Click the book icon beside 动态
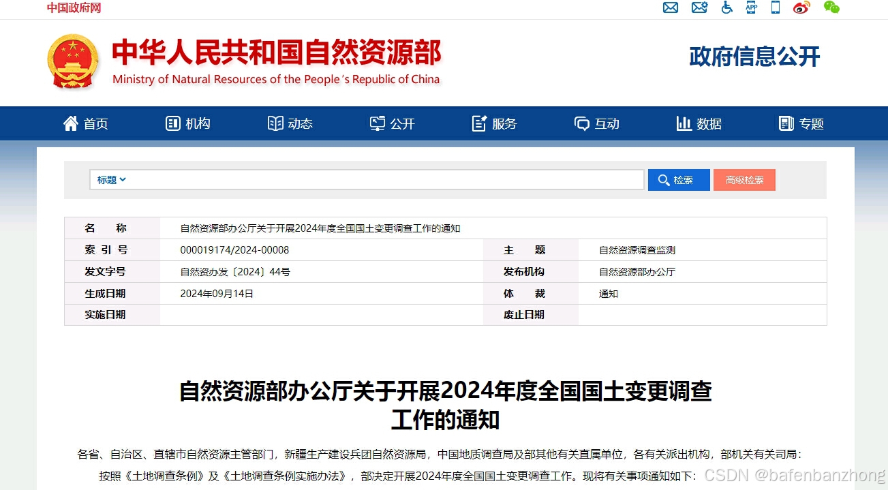The height and width of the screenshot is (490, 888). (275, 123)
